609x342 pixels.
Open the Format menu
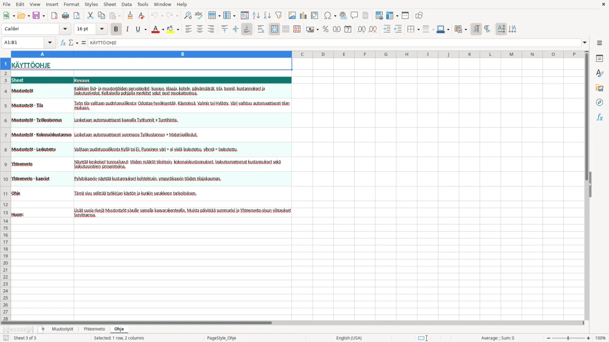72,4
